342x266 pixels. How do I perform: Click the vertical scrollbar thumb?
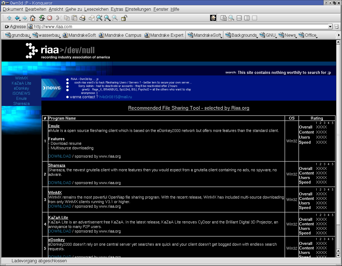(338, 135)
